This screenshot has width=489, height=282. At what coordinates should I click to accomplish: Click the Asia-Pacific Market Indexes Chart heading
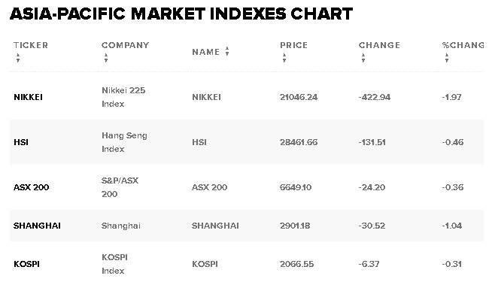tap(181, 14)
